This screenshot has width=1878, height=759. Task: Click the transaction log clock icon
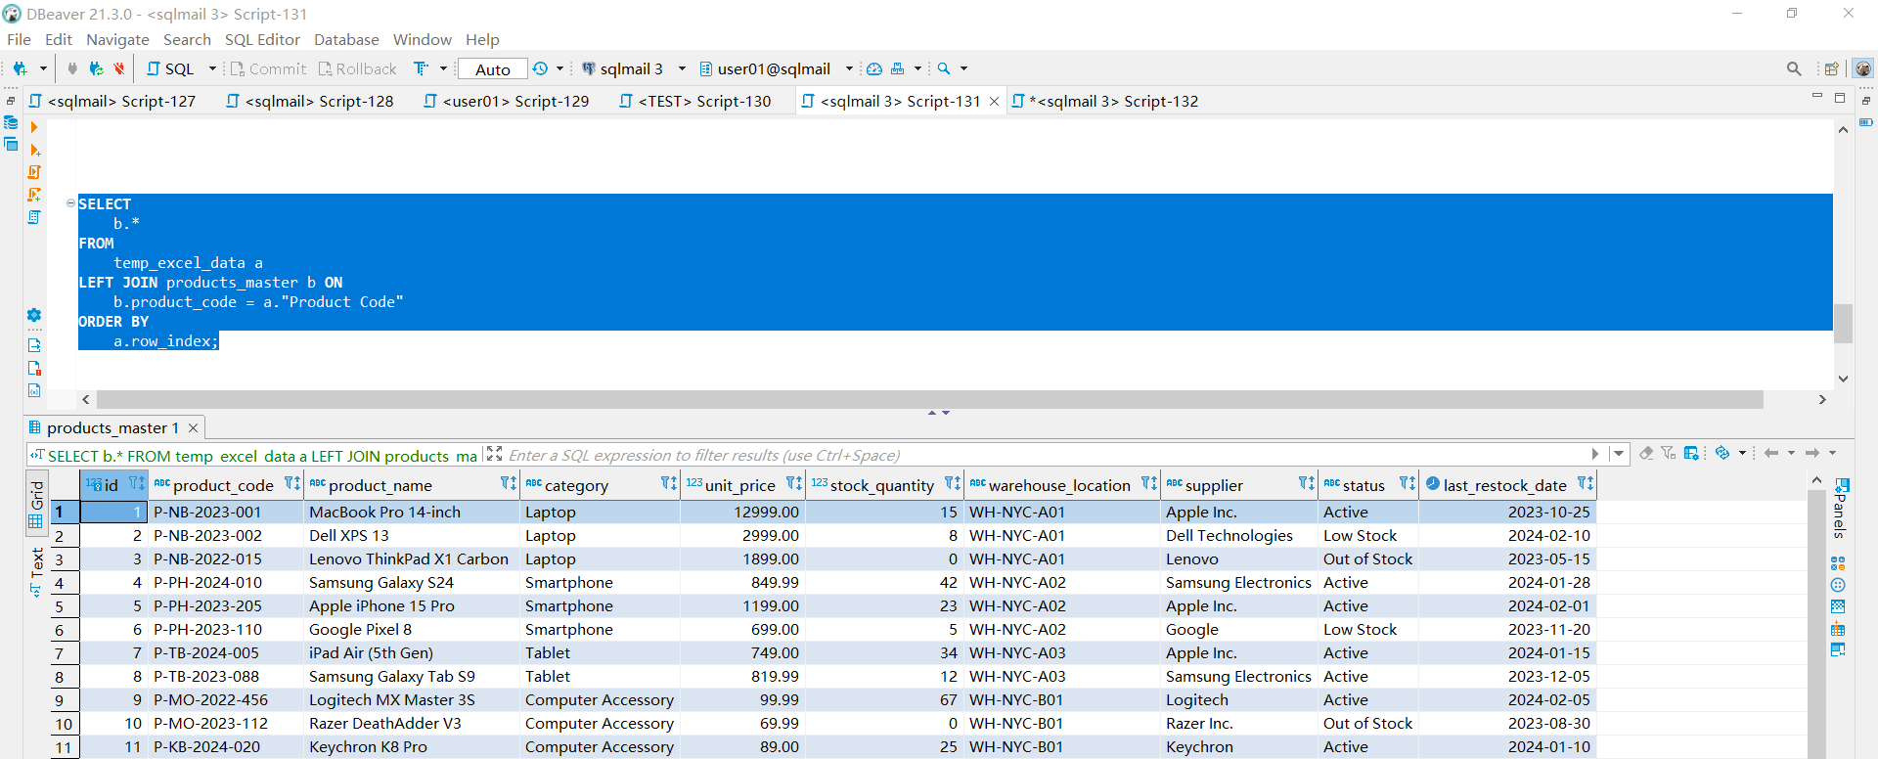540,68
